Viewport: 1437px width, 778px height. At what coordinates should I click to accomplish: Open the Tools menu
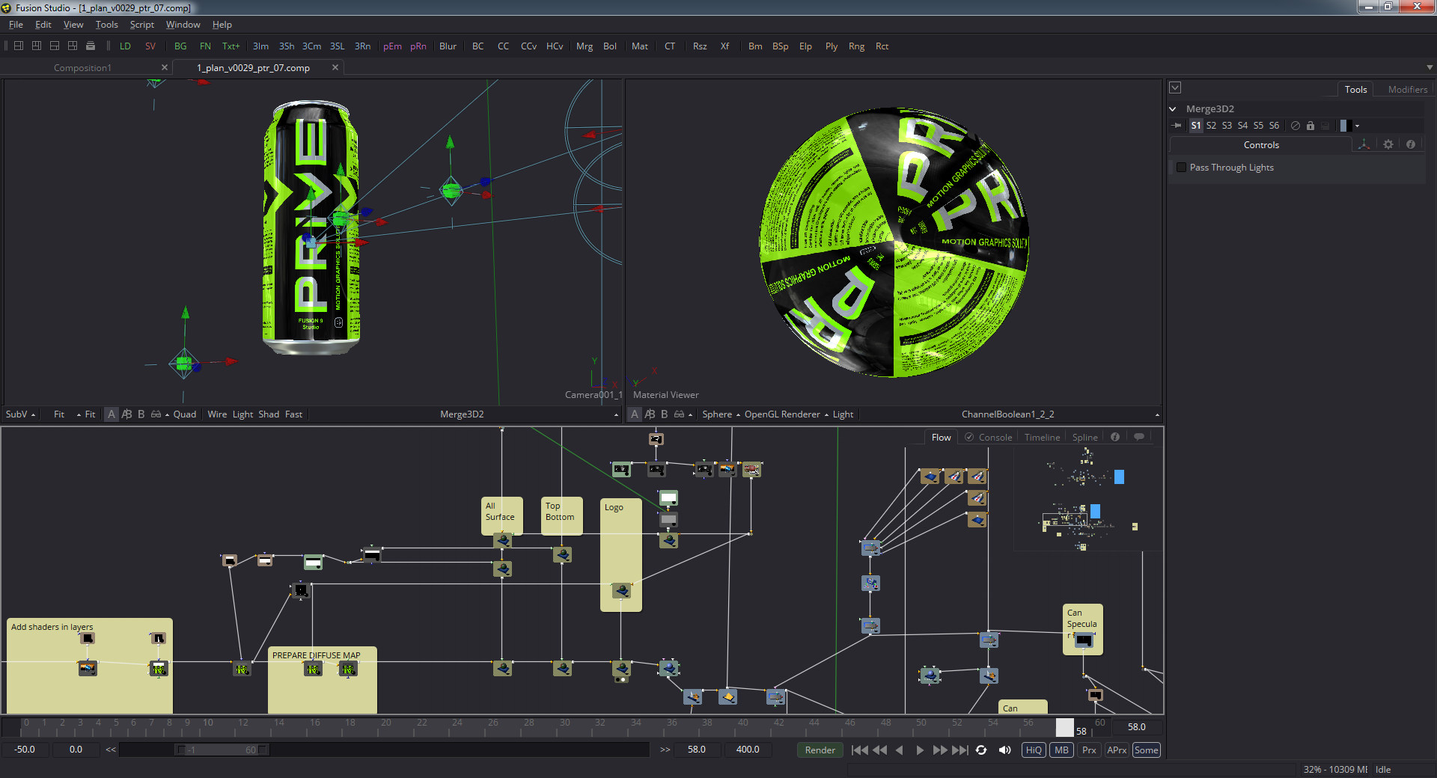pos(106,24)
